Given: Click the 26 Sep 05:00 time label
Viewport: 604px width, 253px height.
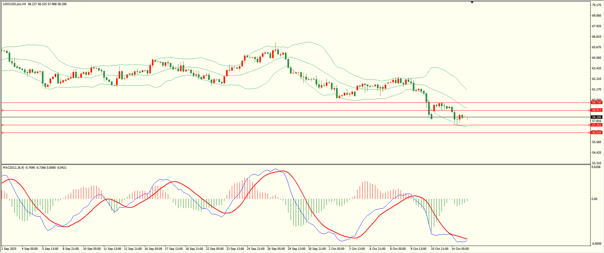Looking at the screenshot, I should click(276, 249).
